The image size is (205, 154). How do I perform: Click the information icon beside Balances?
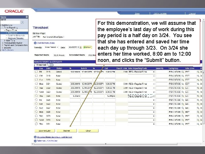pos(35,141)
